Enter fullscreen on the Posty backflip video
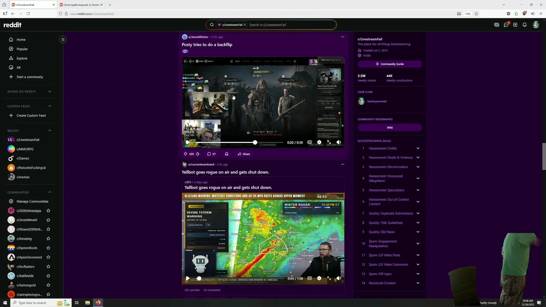 329,142
